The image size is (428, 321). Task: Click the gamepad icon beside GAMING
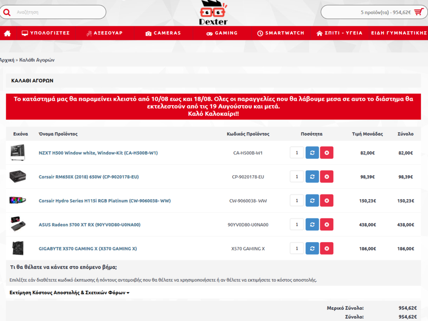pos(210,33)
